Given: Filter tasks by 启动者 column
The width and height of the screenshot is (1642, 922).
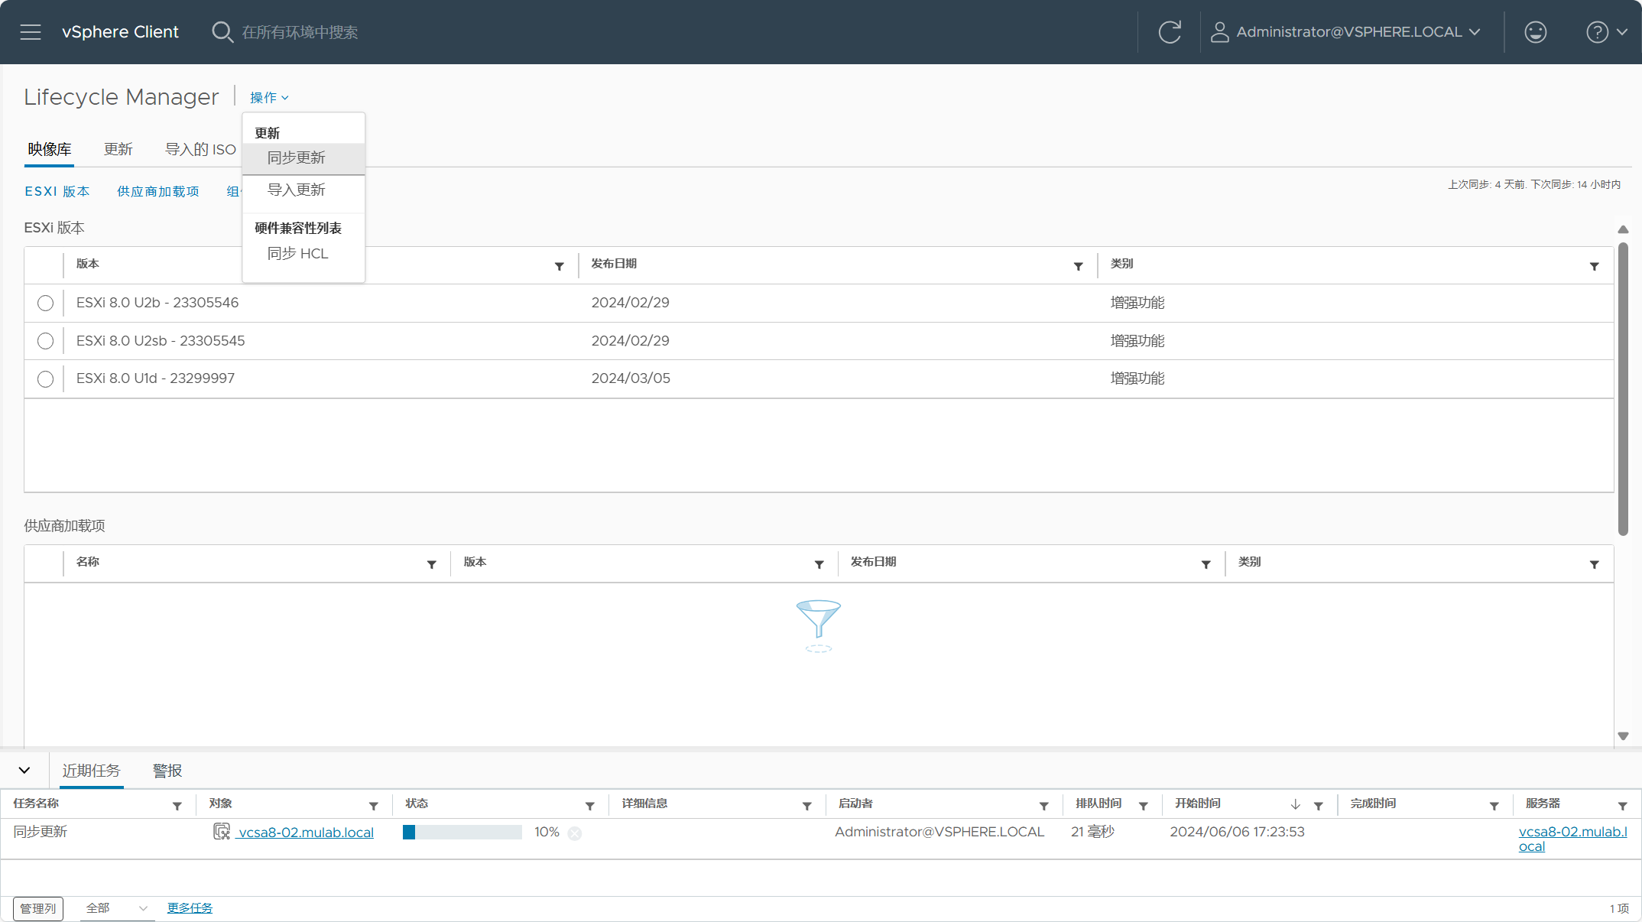Looking at the screenshot, I should pos(1044,806).
